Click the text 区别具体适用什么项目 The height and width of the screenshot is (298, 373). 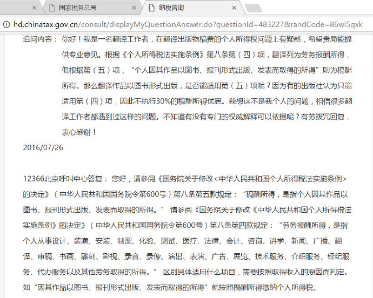(199, 272)
